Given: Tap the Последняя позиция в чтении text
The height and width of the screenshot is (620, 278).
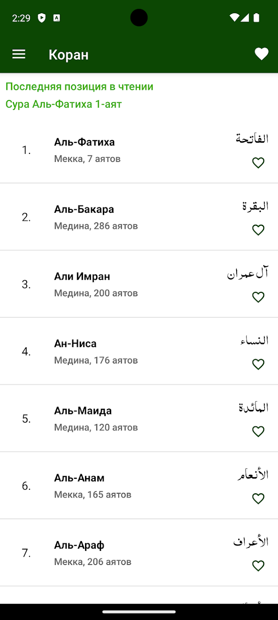Looking at the screenshot, I should point(79,86).
